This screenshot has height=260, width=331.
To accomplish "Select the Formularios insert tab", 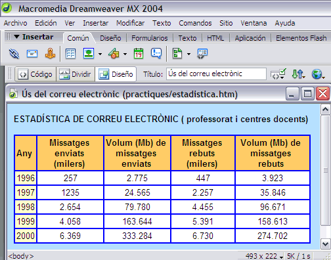I will click(150, 38).
